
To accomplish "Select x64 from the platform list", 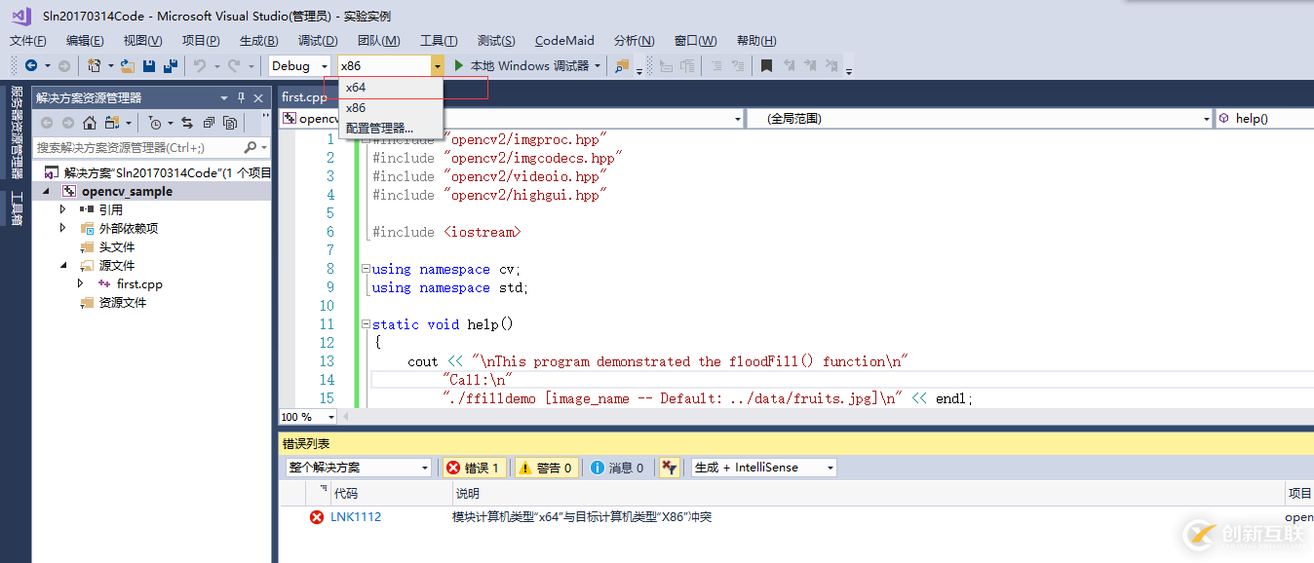I will click(391, 88).
